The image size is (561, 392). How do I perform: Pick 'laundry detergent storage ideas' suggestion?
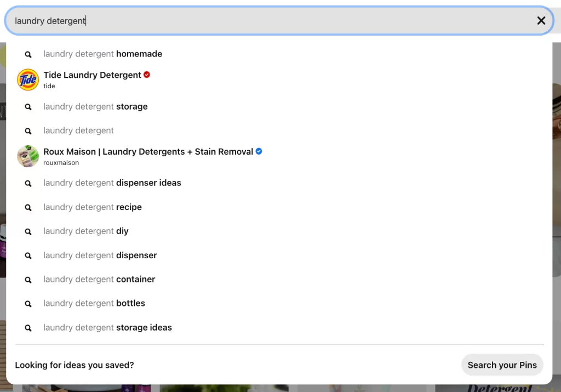tap(107, 327)
